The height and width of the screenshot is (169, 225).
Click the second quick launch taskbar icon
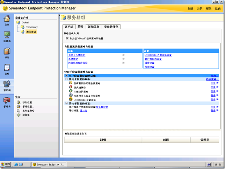[x=21, y=164]
